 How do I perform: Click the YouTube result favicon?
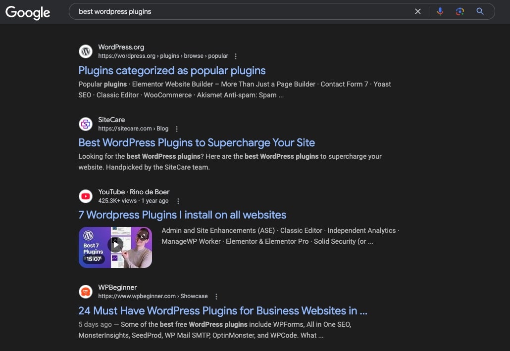coord(86,196)
